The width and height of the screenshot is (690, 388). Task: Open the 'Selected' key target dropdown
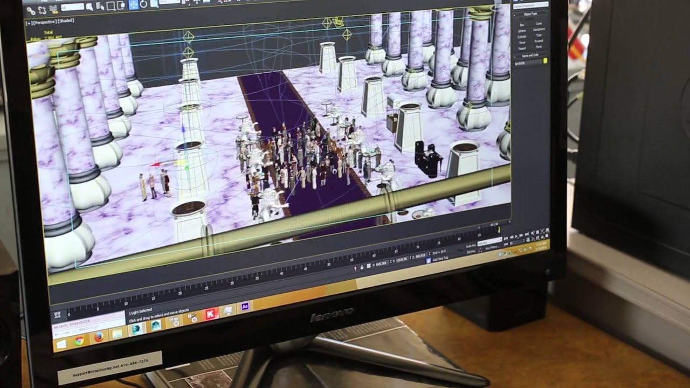click(489, 242)
